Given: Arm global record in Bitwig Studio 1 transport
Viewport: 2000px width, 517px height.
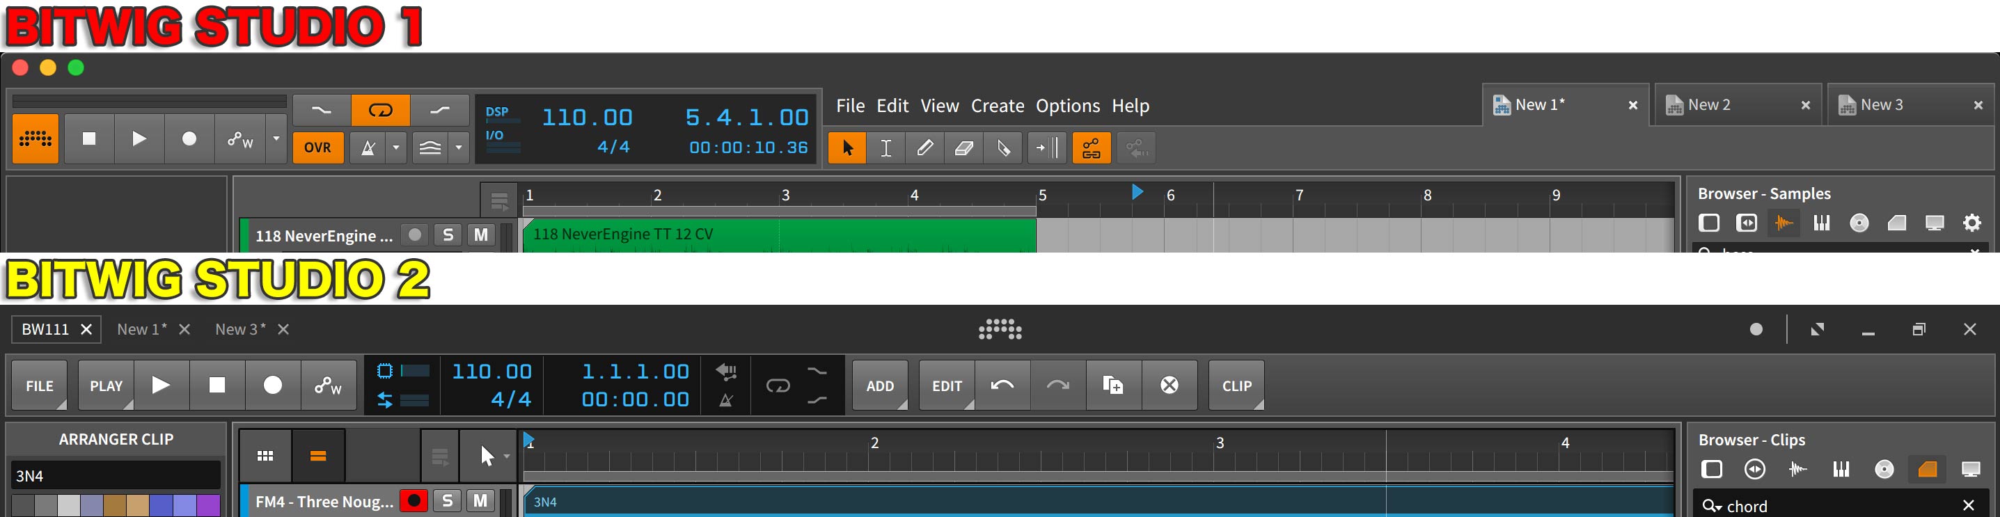Looking at the screenshot, I should point(189,139).
